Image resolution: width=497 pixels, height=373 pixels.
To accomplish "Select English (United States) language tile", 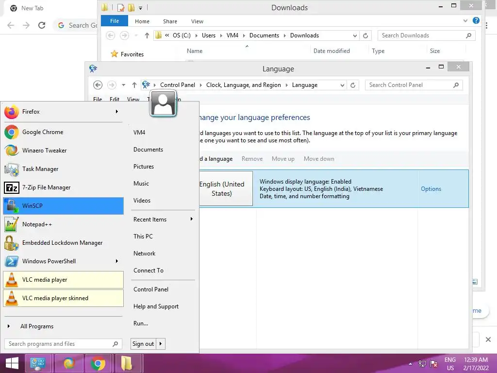I will [x=226, y=189].
